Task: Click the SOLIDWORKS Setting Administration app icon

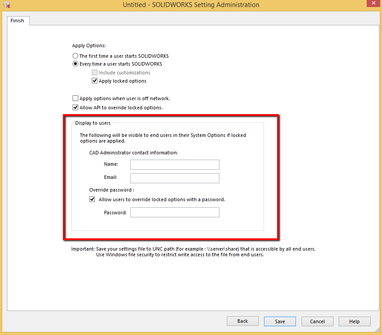Action: tap(7, 5)
